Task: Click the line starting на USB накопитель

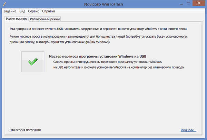Action: pyautogui.click(x=119, y=67)
